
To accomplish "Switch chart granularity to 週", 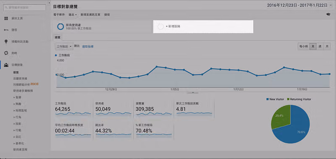I will (x=320, y=47).
